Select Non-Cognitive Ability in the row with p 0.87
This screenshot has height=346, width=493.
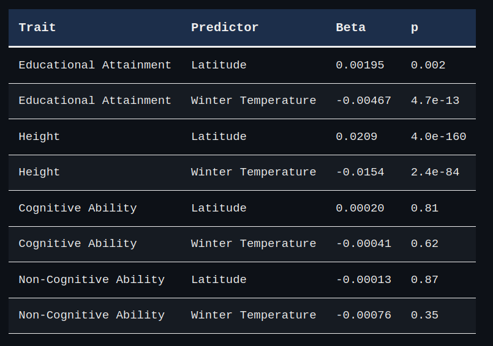[x=91, y=280]
